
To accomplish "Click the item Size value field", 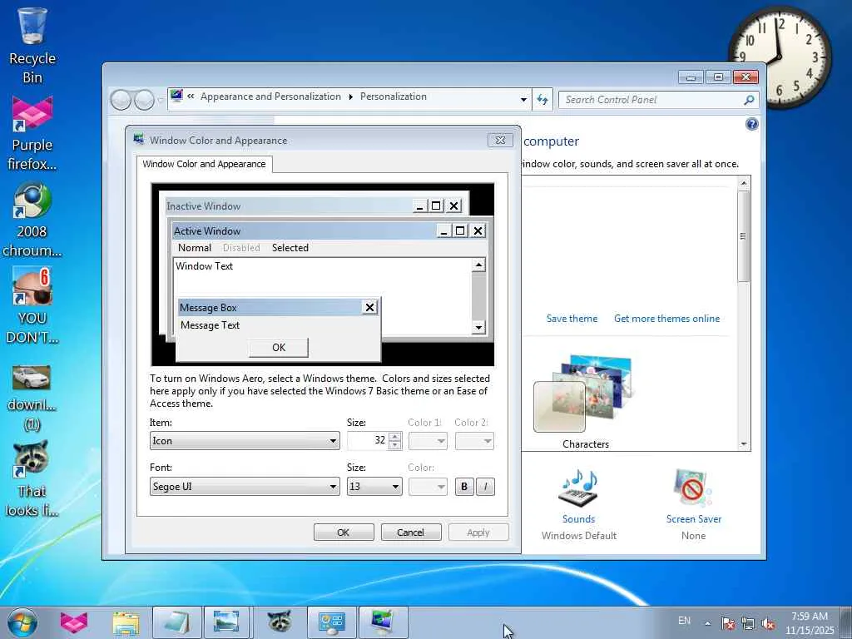I will pos(369,441).
